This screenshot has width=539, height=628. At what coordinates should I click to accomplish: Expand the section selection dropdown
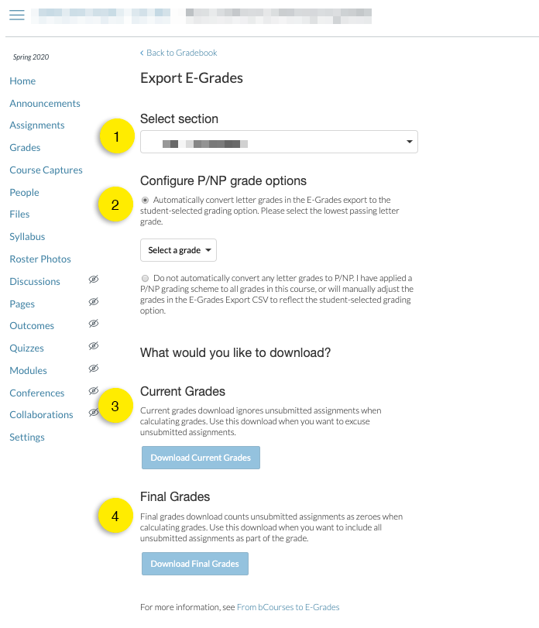(x=278, y=142)
